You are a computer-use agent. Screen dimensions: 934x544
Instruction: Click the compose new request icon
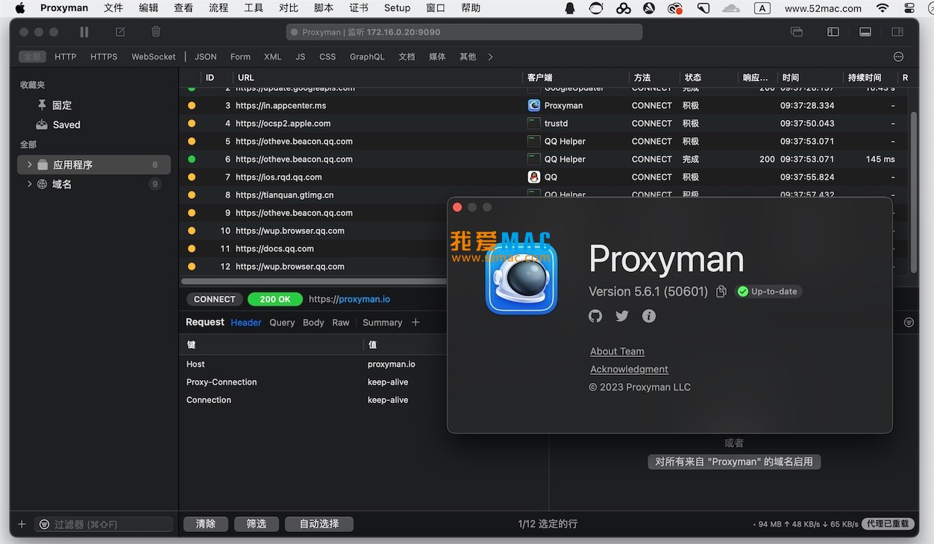tap(120, 32)
